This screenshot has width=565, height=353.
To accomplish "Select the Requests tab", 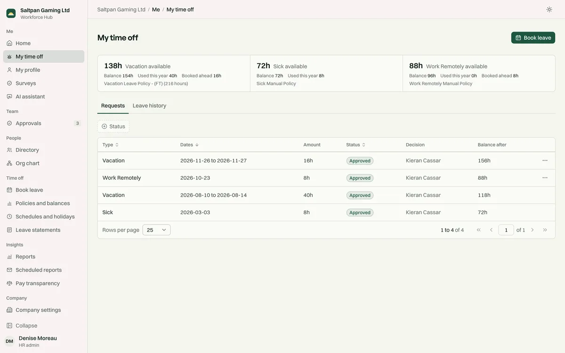I will coord(113,106).
